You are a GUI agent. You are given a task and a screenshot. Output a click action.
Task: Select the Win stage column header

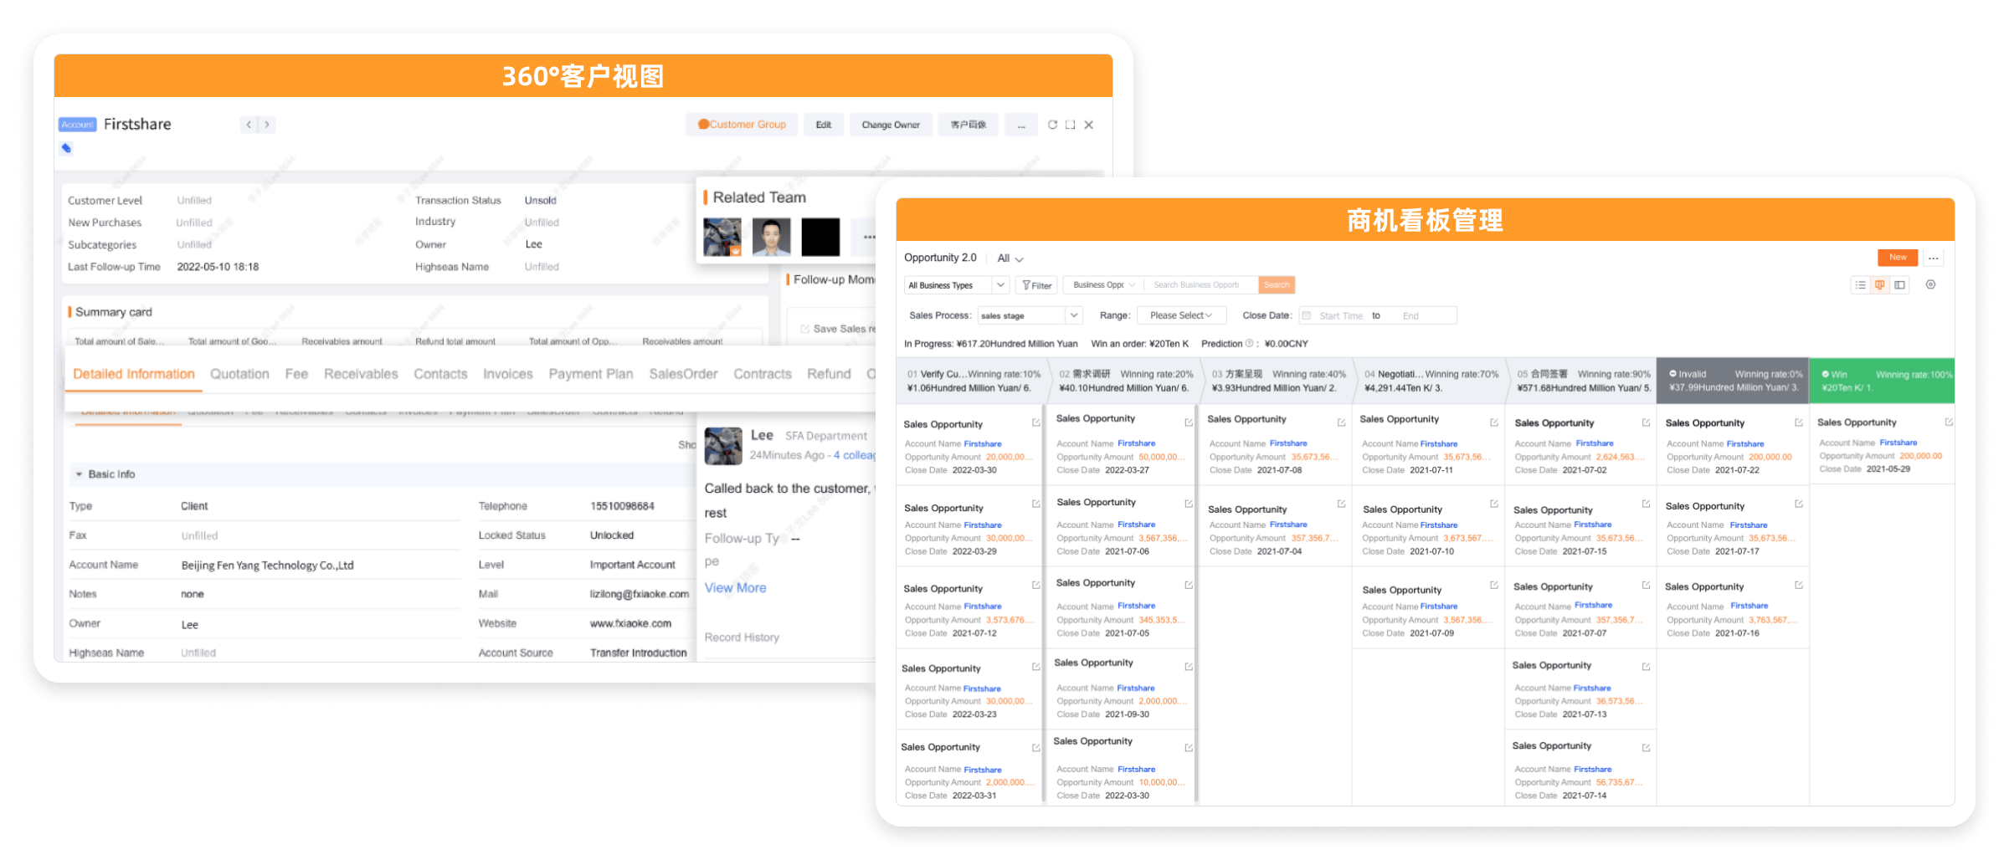[1881, 381]
